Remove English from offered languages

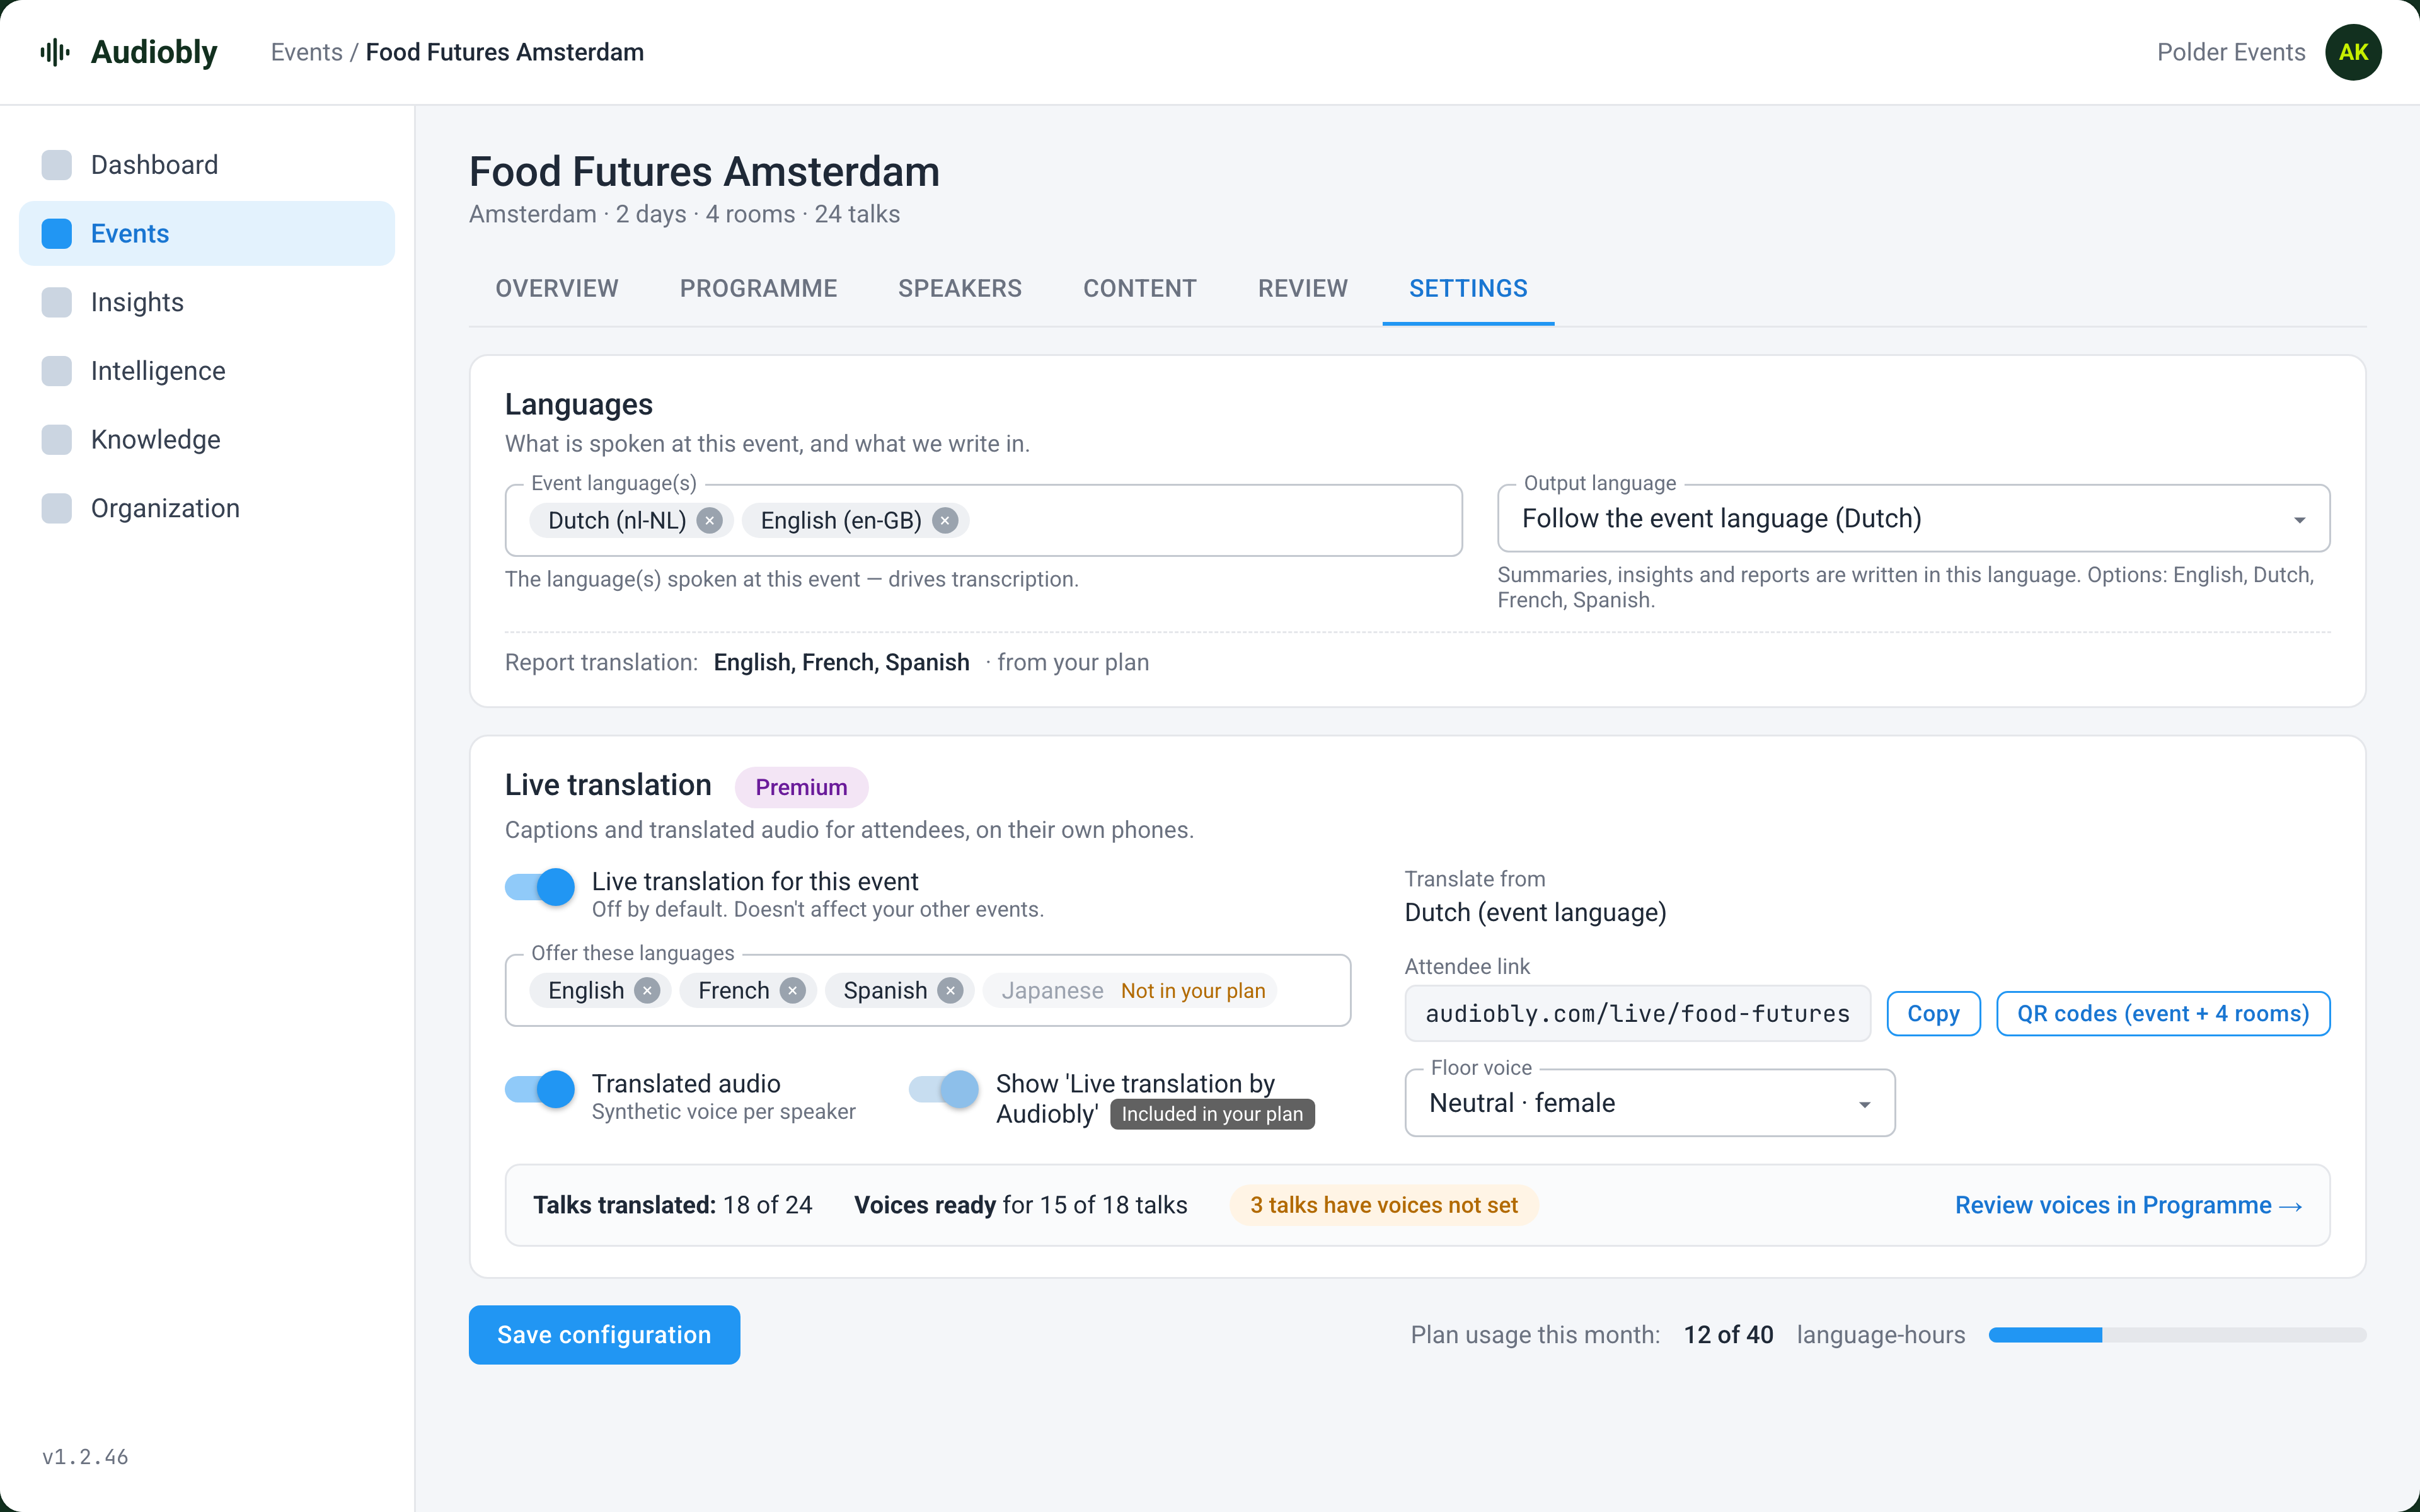[x=647, y=990]
